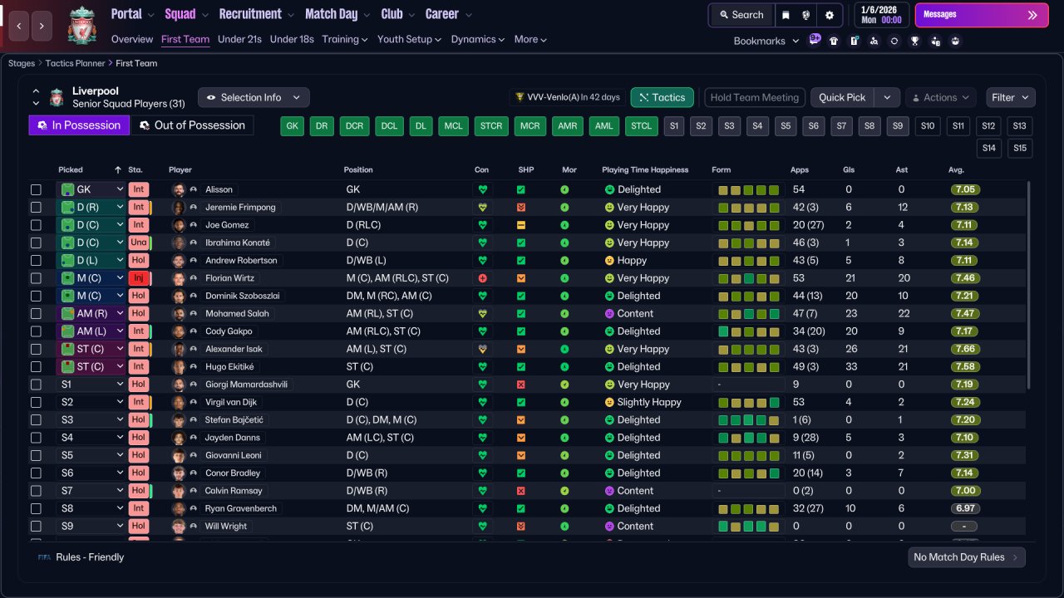
Task: Click the staff group icon at the end of the bookmarks bar
Action: (x=955, y=41)
